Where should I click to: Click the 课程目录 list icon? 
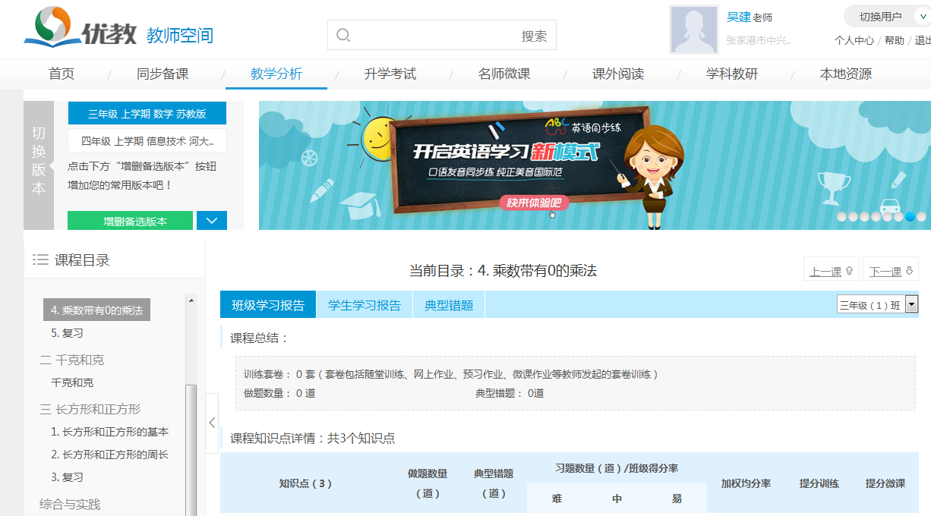[x=40, y=260]
